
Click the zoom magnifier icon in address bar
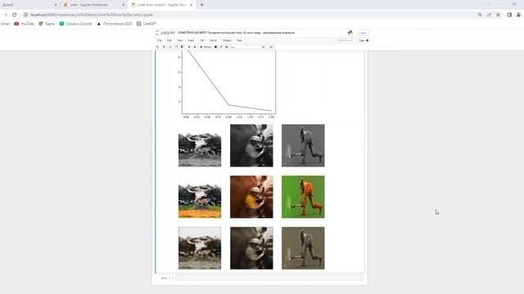[480, 15]
